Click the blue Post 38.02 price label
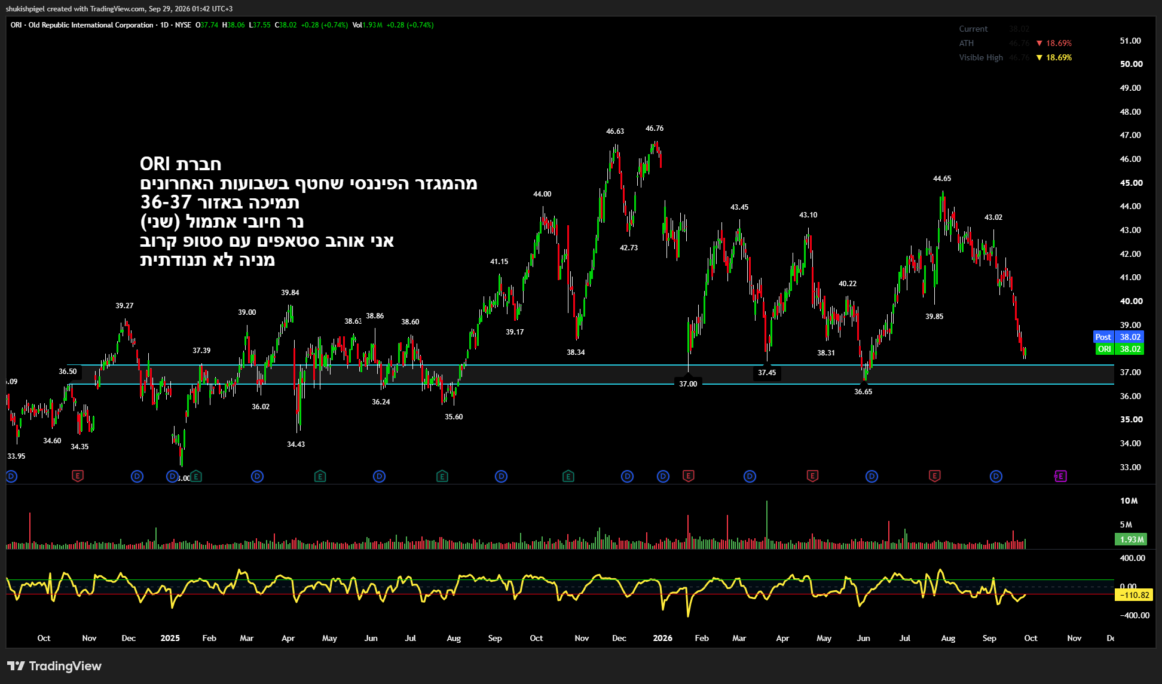1162x684 pixels. point(1118,337)
